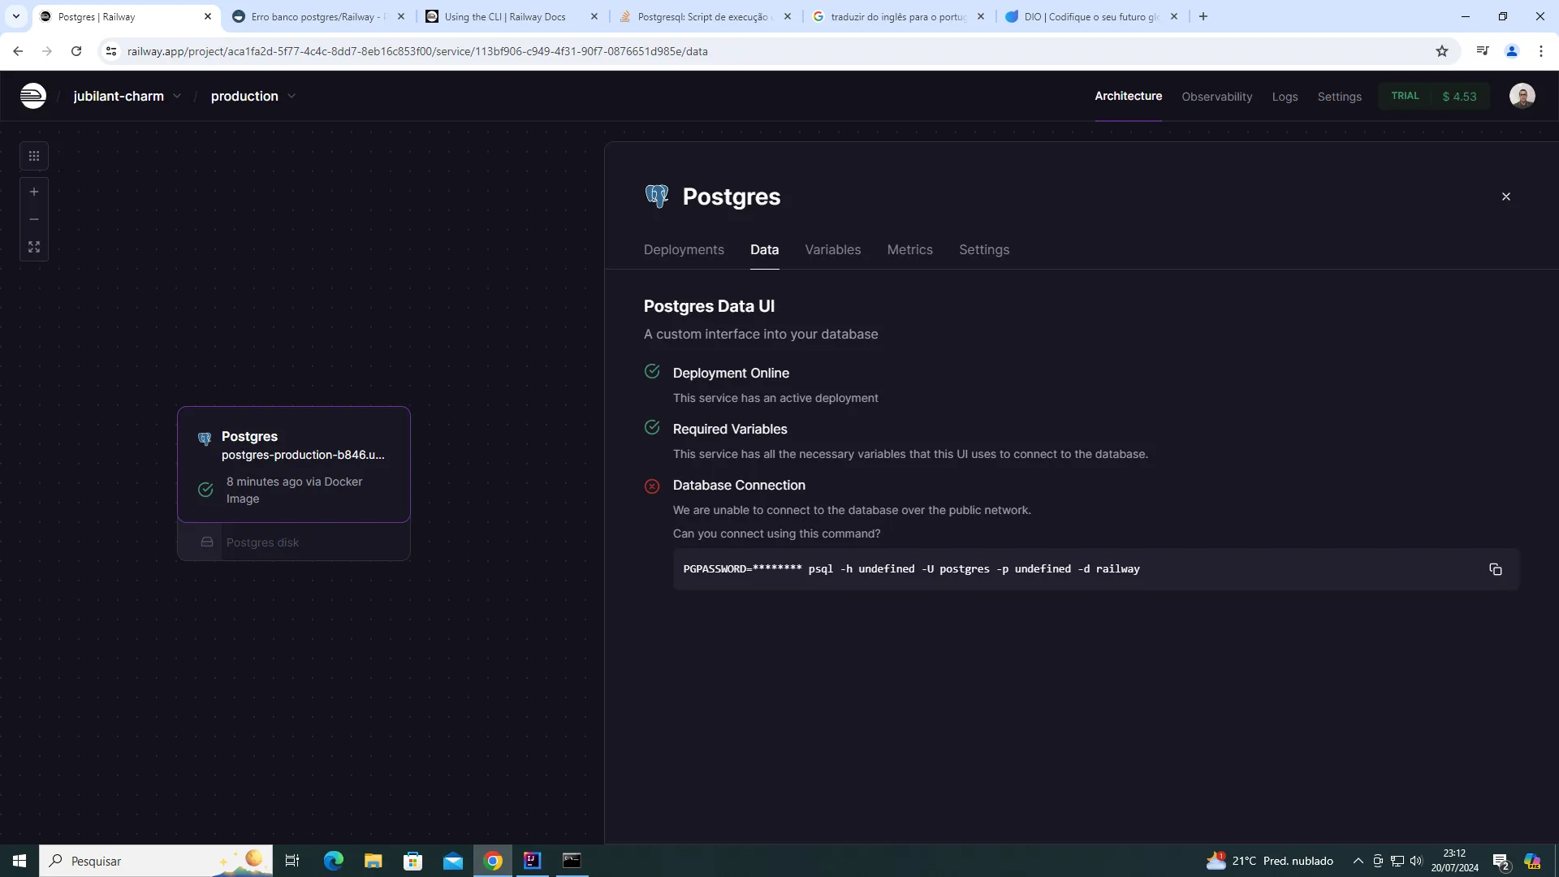This screenshot has height=877, width=1559.
Task: Open IntelliJ IDEA from the taskbar
Action: 532,861
